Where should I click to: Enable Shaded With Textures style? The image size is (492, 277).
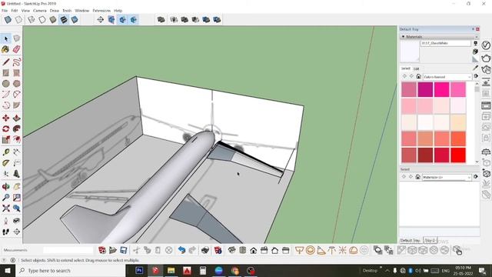click(64, 20)
